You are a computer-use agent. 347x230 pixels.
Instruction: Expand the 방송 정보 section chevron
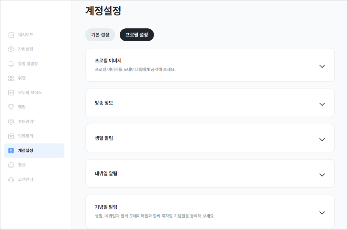click(x=322, y=104)
